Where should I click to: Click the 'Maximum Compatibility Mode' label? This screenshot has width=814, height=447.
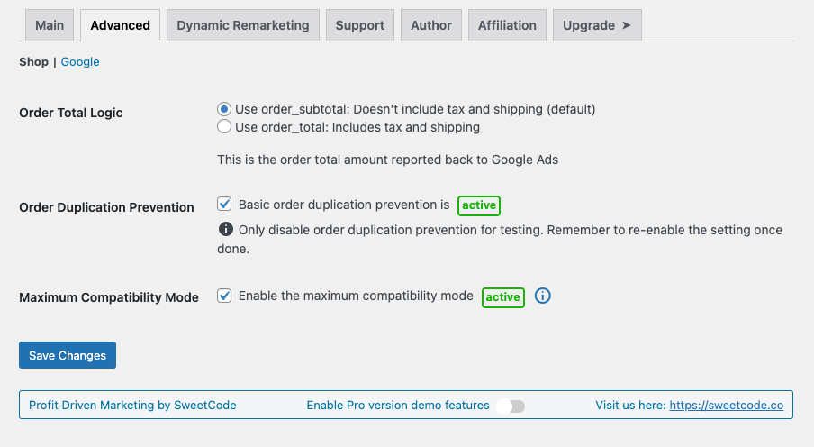[109, 297]
